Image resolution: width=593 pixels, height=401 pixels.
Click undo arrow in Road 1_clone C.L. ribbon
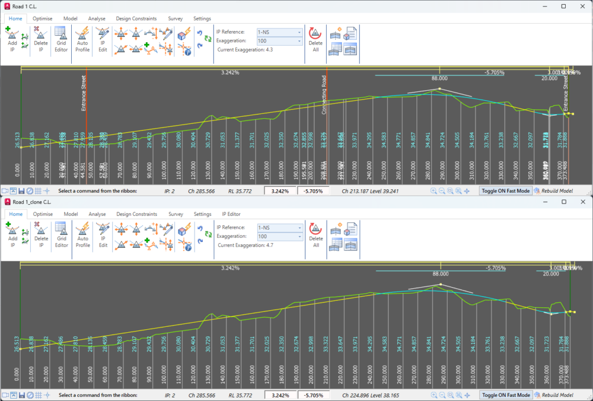200,229
